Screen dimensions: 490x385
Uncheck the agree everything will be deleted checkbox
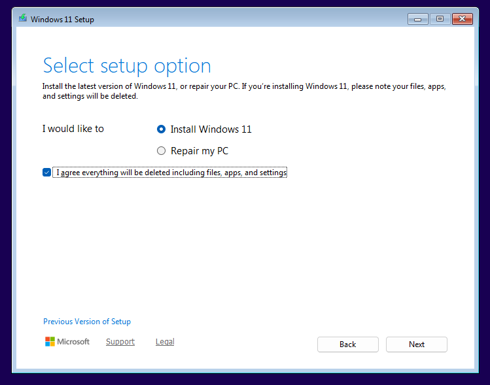[x=46, y=173]
